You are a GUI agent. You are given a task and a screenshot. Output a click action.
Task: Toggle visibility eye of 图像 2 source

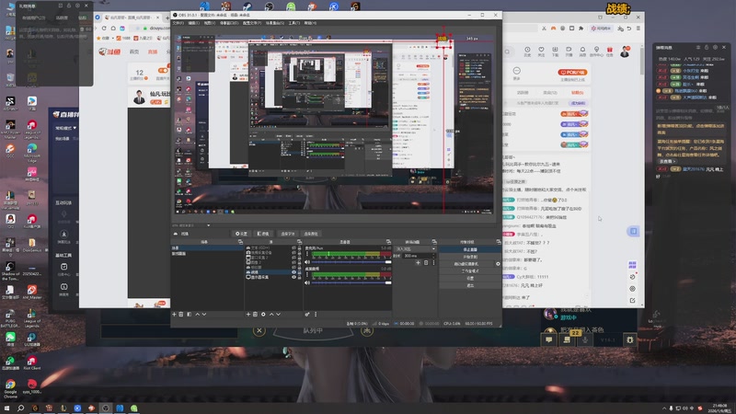pyautogui.click(x=293, y=262)
